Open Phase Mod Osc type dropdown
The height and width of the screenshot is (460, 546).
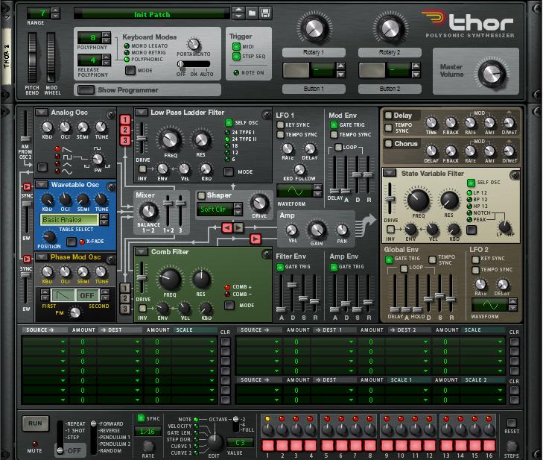(x=42, y=256)
